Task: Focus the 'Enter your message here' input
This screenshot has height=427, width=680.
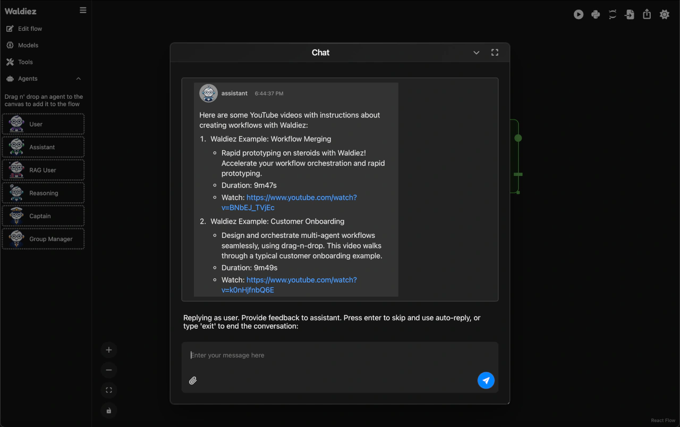Action: (329, 355)
